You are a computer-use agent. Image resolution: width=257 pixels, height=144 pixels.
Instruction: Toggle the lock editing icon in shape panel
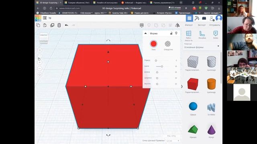coord(171,33)
